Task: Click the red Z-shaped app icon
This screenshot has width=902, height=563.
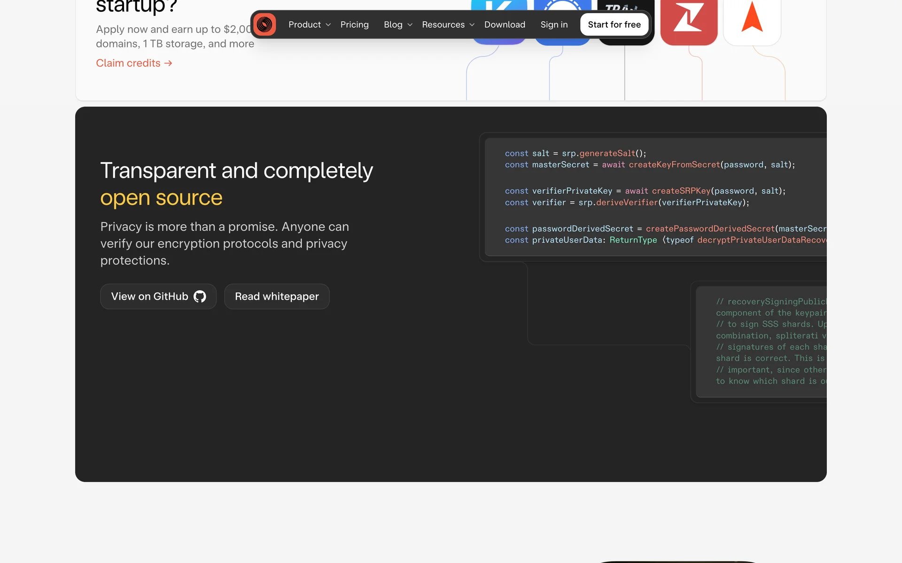Action: click(689, 21)
